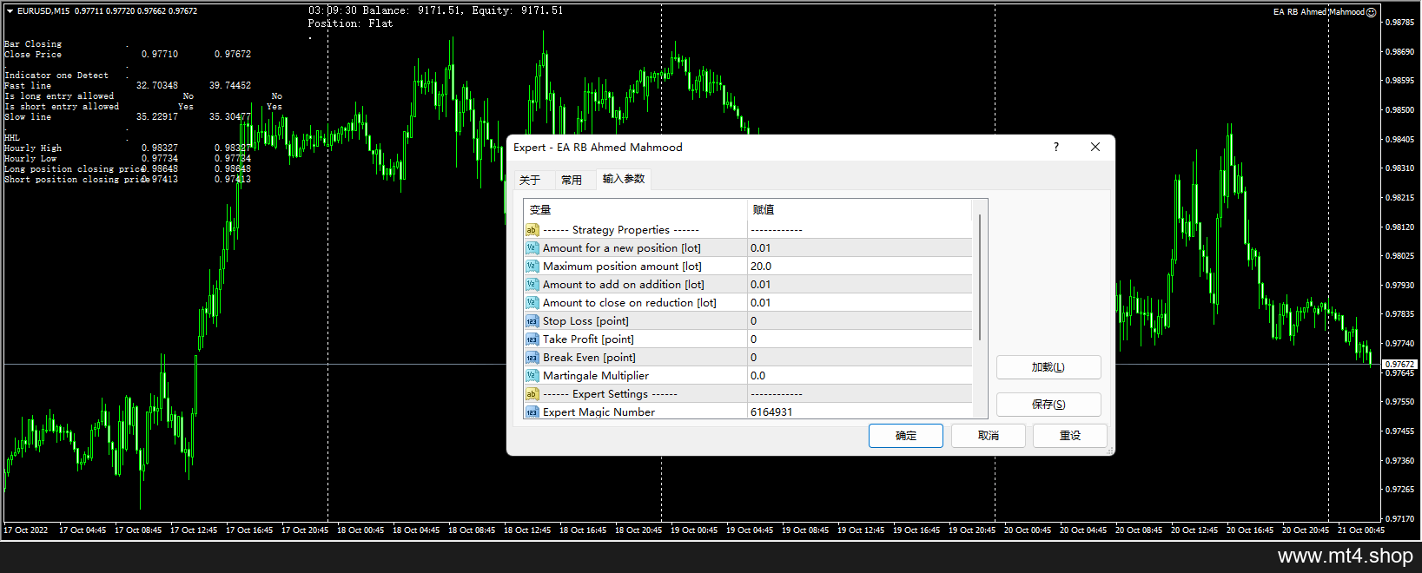
Task: Click the Strategy Properties row string icon
Action: (x=532, y=230)
